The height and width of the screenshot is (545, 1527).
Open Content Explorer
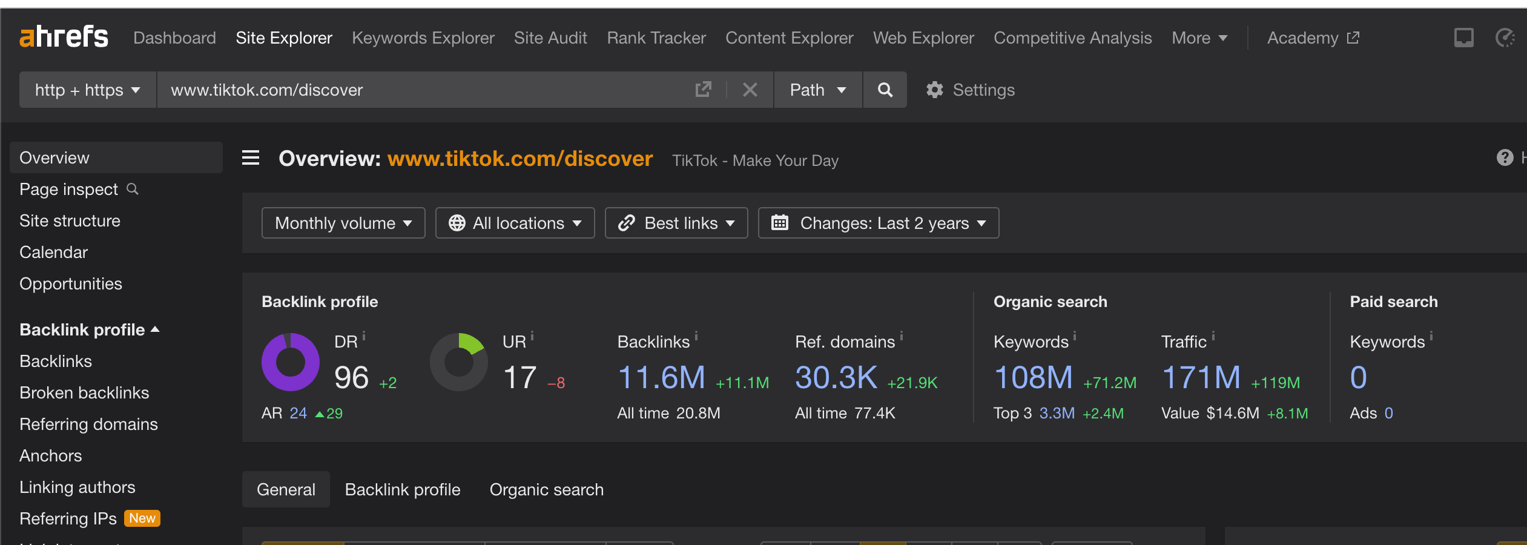(x=790, y=38)
